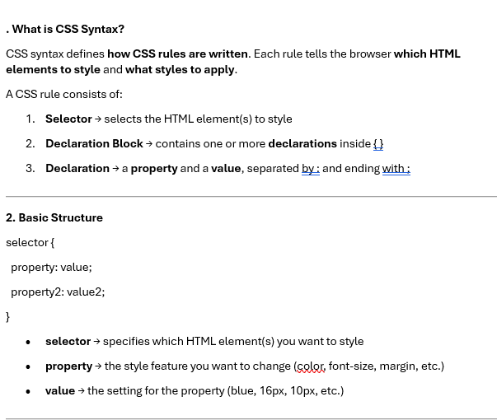
Task: Click bold "selector" in the first bullet
Action: coord(68,342)
